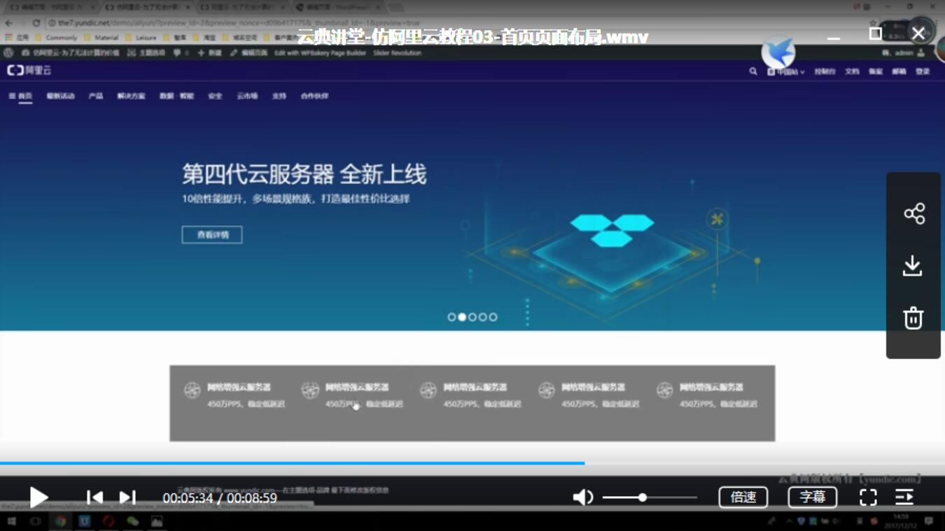Minimize the video player window

pos(833,38)
